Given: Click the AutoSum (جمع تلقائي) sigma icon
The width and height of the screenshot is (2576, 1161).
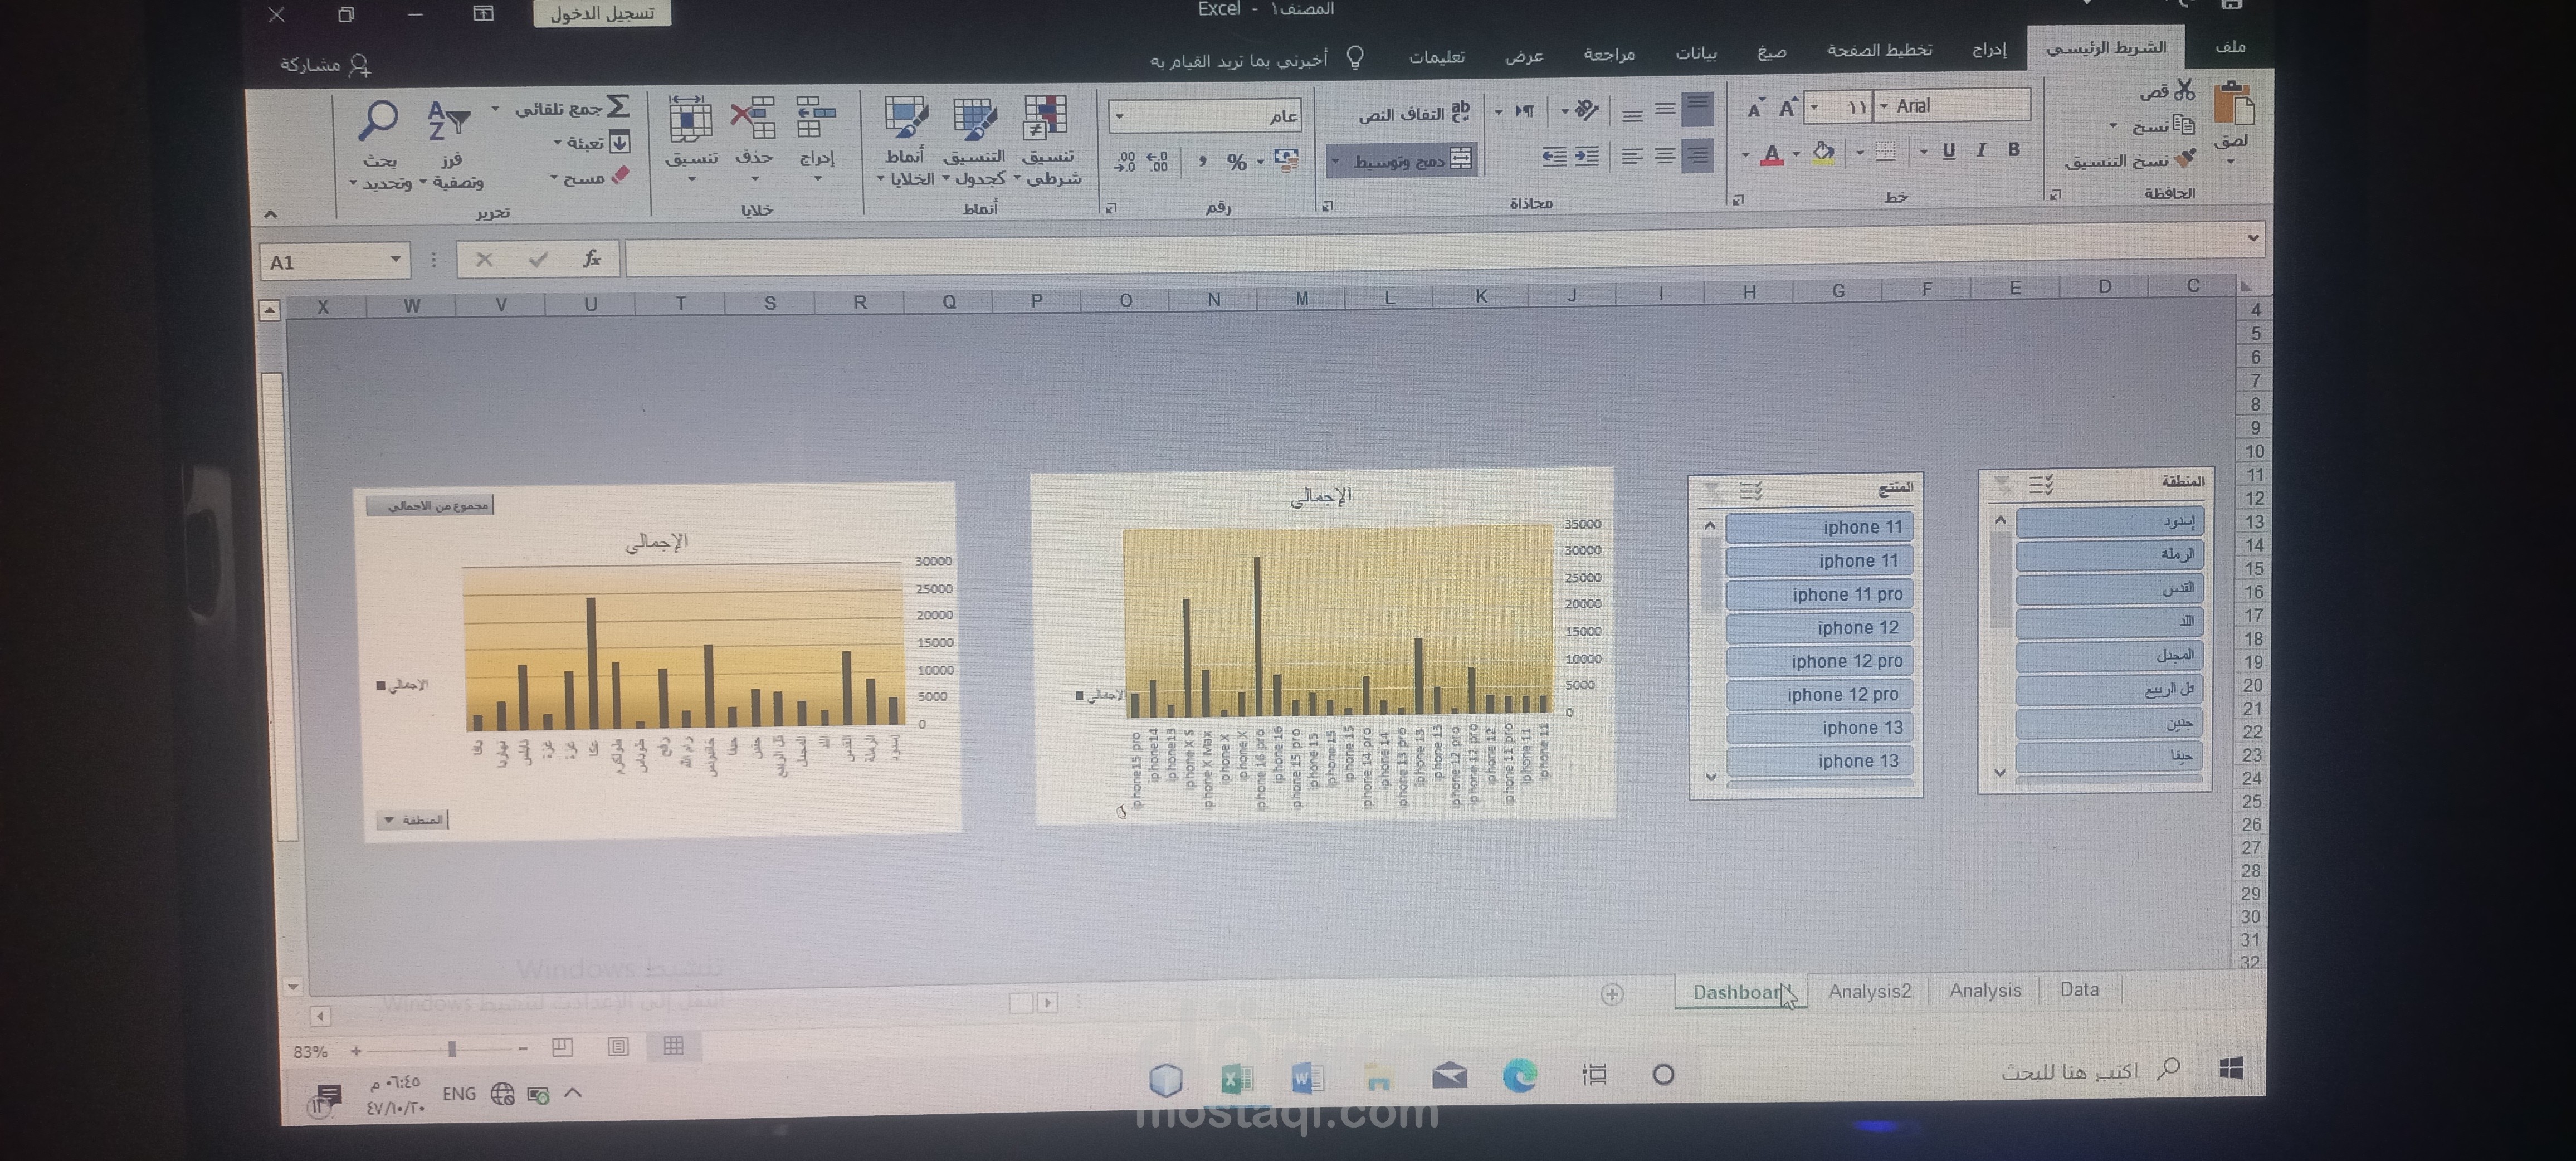Looking at the screenshot, I should pyautogui.click(x=619, y=106).
